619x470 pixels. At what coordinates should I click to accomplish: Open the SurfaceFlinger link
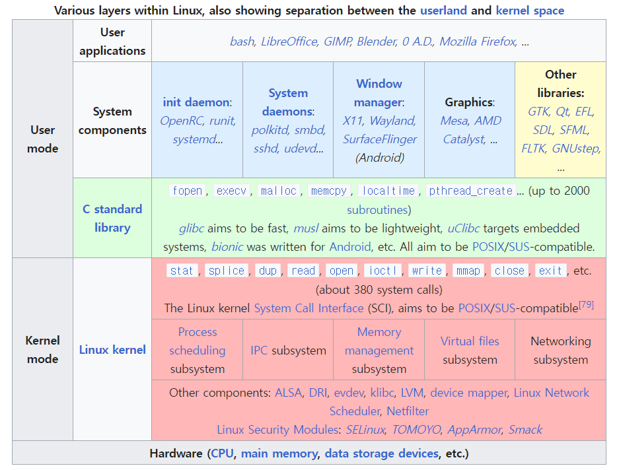click(380, 139)
